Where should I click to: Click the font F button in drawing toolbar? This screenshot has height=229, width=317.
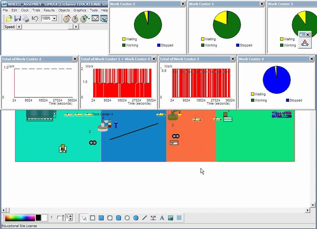(x=52, y=218)
